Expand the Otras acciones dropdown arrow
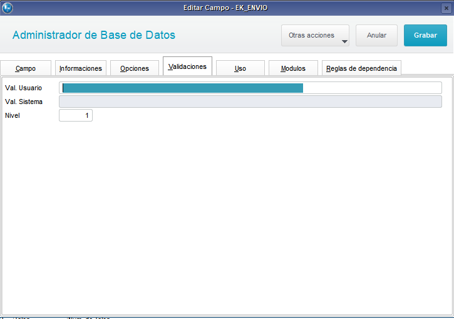Image resolution: width=454 pixels, height=319 pixels. (x=344, y=41)
